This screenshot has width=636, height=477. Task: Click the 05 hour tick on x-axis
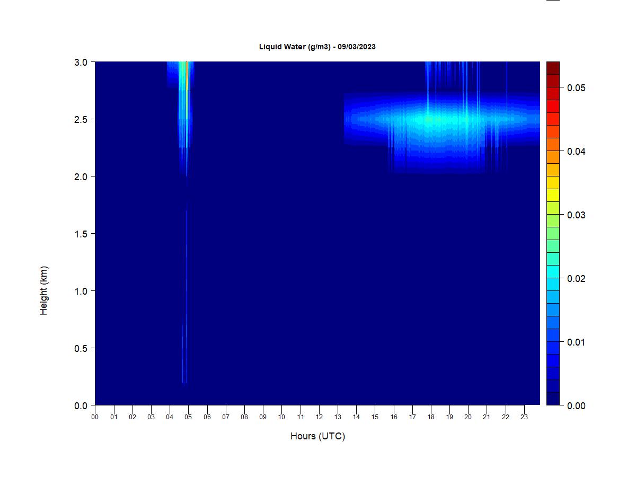point(188,417)
